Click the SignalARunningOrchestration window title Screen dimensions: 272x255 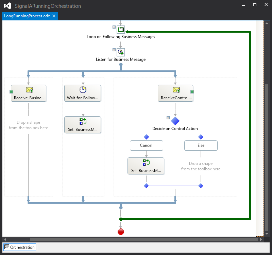(x=48, y=6)
